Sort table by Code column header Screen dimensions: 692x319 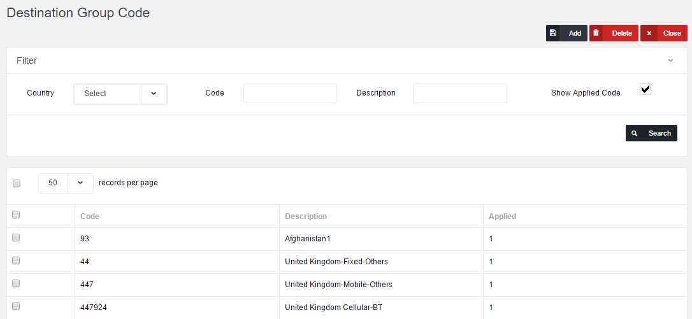coord(90,216)
